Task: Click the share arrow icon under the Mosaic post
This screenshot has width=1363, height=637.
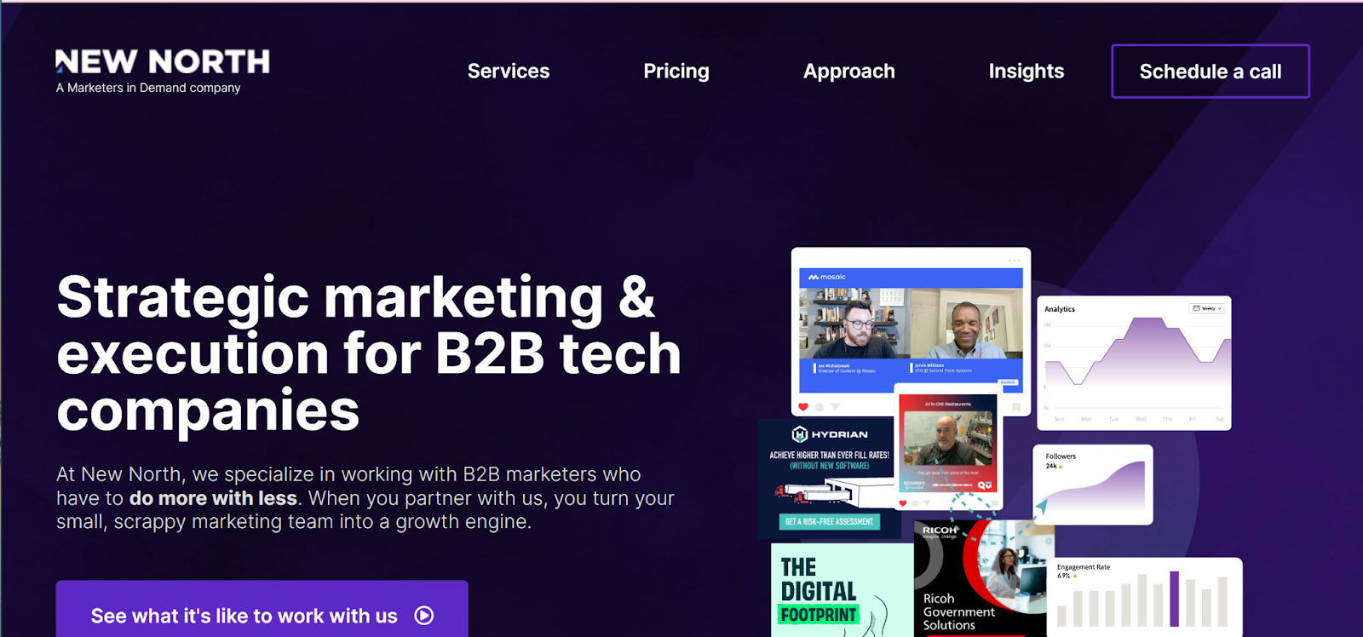Action: (x=835, y=407)
